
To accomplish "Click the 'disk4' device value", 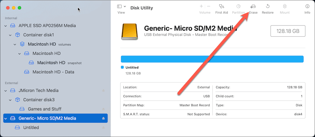I will 298,114.
